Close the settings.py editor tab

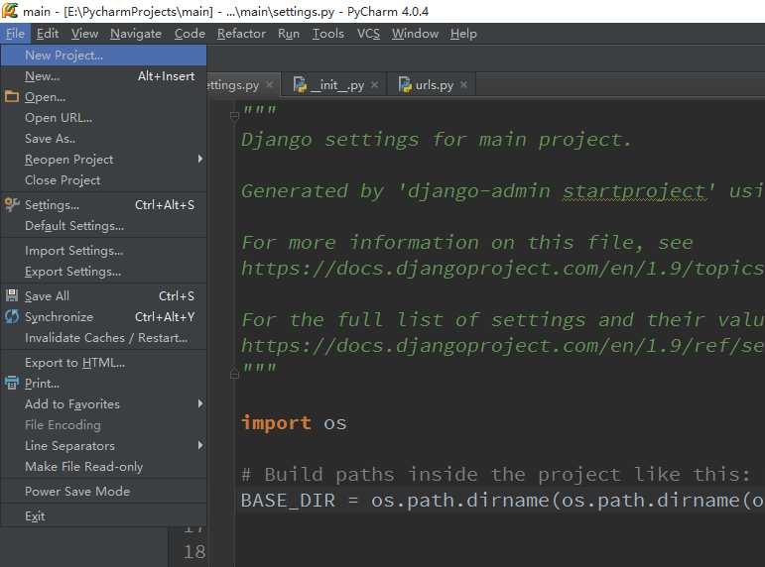(x=269, y=85)
